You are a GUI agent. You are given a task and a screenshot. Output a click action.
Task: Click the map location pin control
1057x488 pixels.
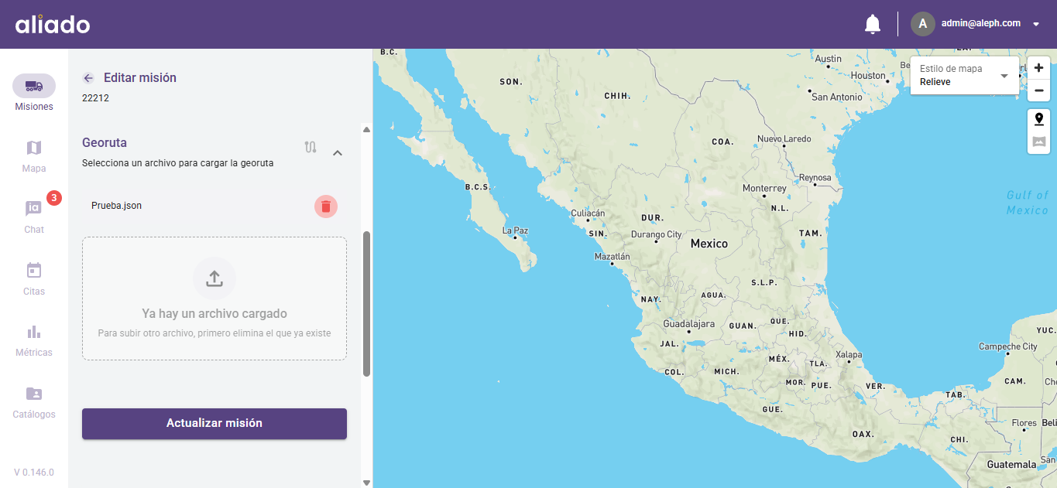click(1038, 119)
